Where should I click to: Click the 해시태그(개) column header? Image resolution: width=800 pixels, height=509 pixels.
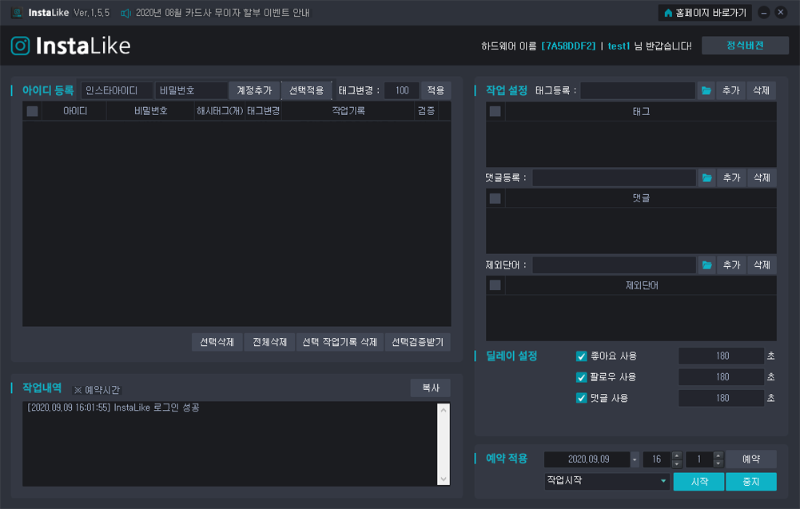[220, 111]
